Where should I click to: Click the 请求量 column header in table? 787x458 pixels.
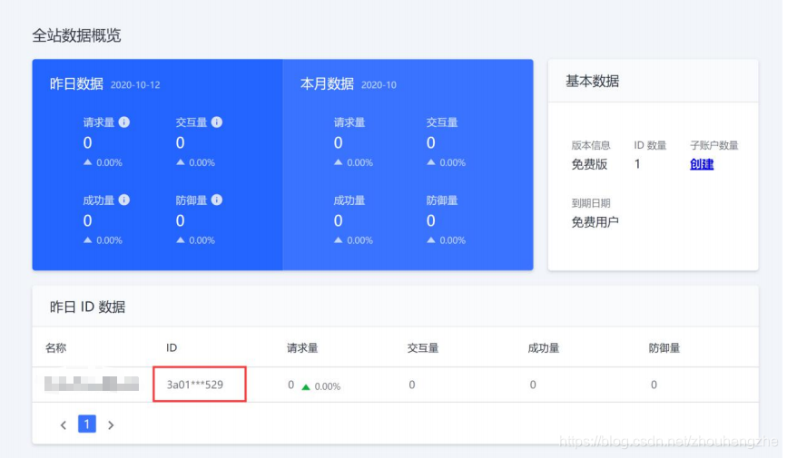point(302,347)
